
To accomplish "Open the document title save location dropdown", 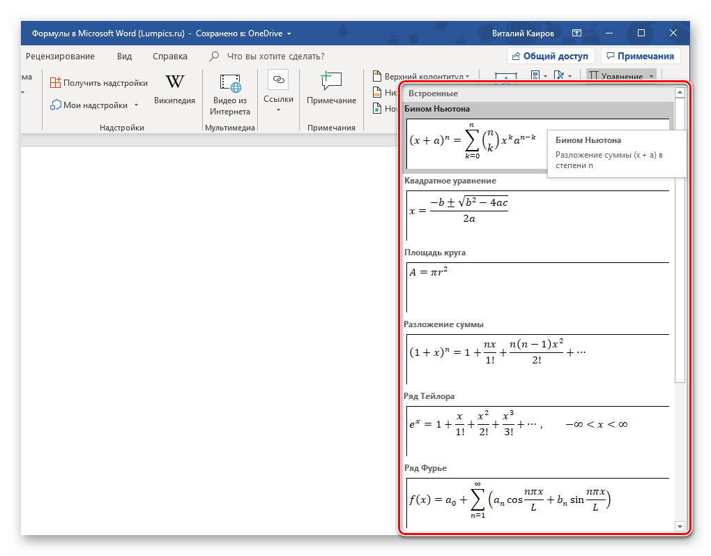I will click(289, 33).
